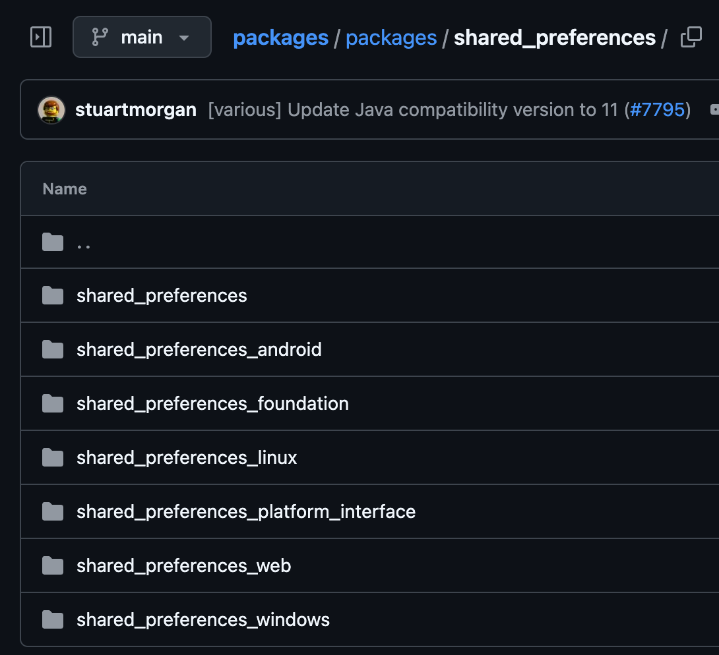Screen dimensions: 719x655
Task: Click the commit details ellipsis icon
Action: point(714,110)
